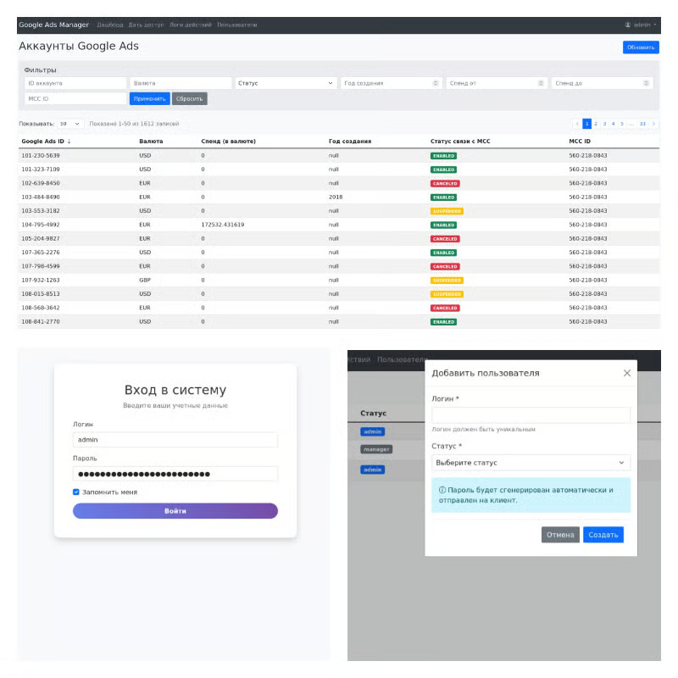Focus the Логин field in add-user dialog

point(531,415)
